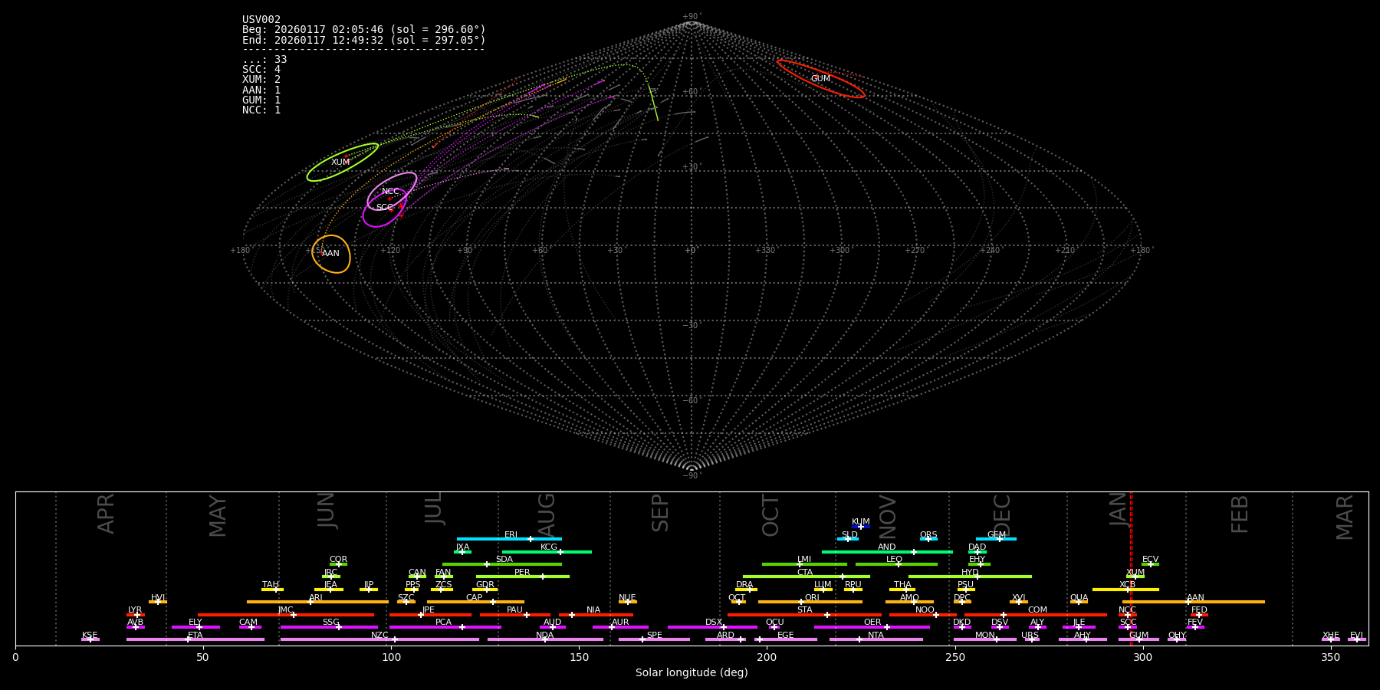Click the +120 longitude label on the sky map
This screenshot has height=690, width=1380.
pyautogui.click(x=390, y=251)
